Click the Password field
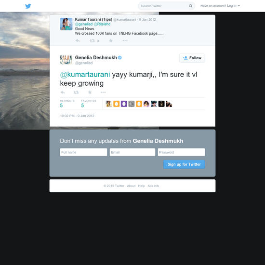The width and height of the screenshot is (265, 265). [181, 152]
